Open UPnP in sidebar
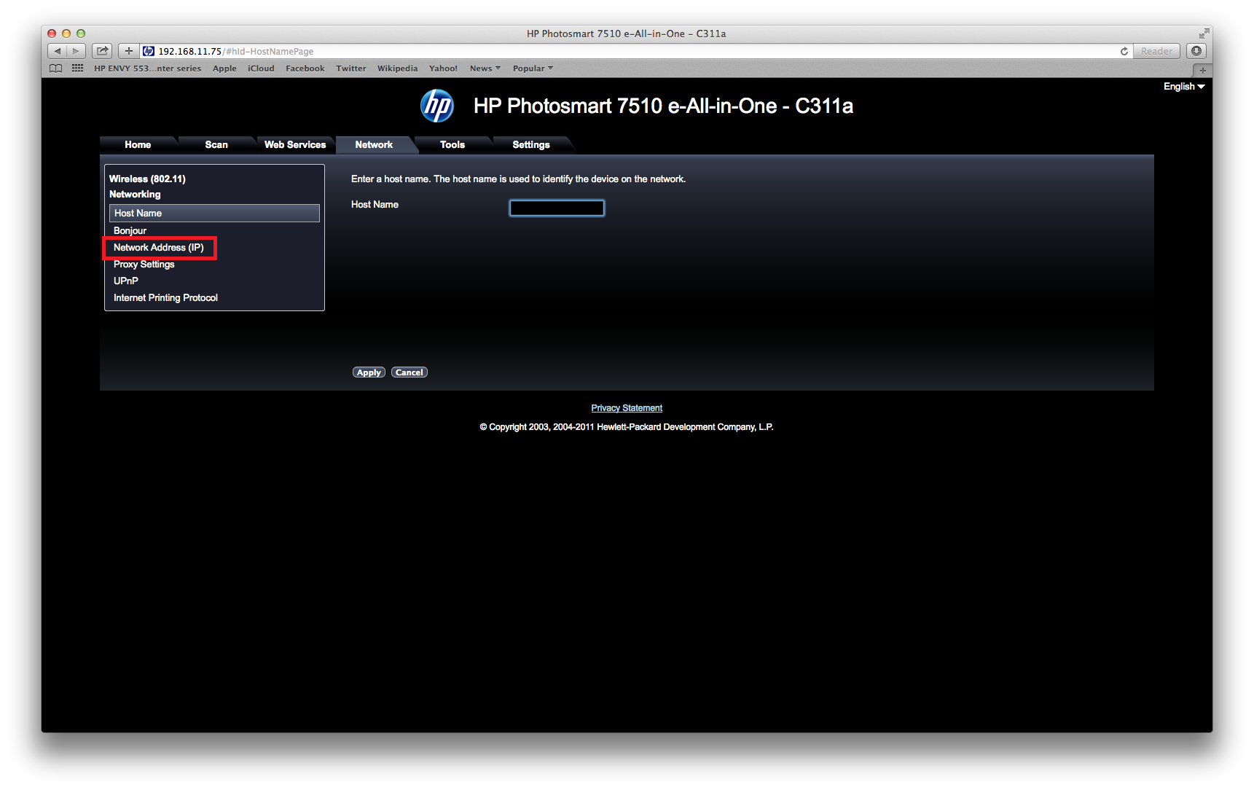The image size is (1254, 790). coord(126,281)
